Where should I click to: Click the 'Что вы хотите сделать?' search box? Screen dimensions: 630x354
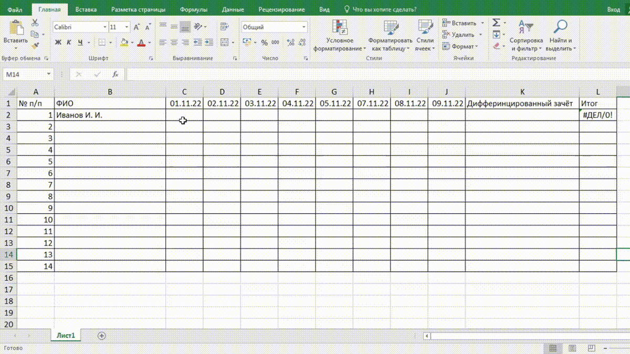380,9
